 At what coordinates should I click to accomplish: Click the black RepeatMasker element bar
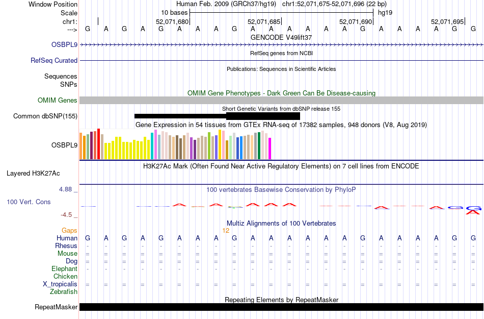pyautogui.click(x=281, y=307)
